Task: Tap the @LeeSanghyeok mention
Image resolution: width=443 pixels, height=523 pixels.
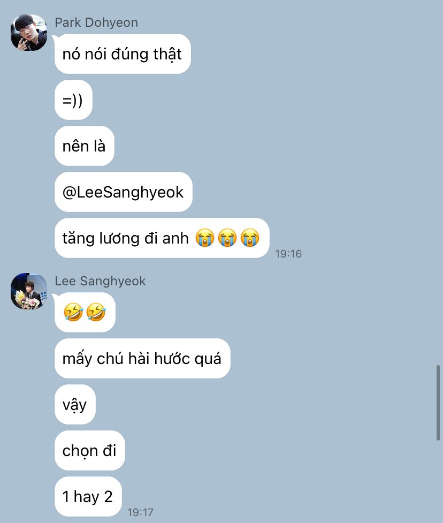Action: [x=123, y=192]
